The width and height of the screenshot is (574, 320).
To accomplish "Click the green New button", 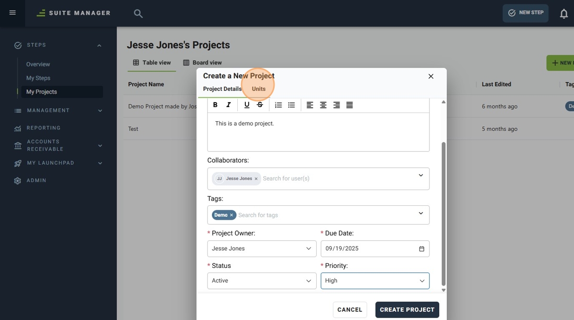I will pos(561,63).
